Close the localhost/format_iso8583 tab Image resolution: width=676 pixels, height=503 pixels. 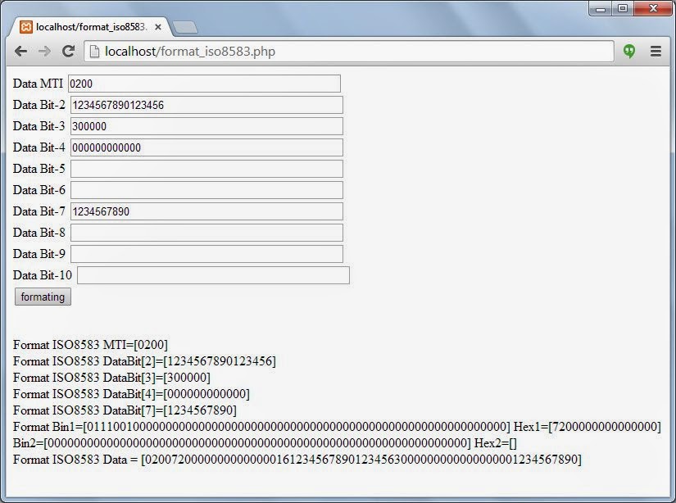tap(158, 27)
